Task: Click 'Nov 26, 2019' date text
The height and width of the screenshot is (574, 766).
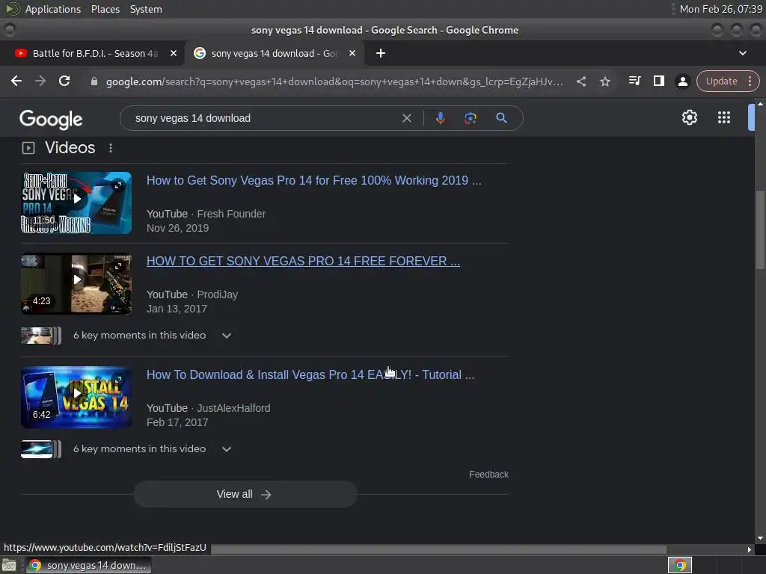Action: click(x=177, y=228)
